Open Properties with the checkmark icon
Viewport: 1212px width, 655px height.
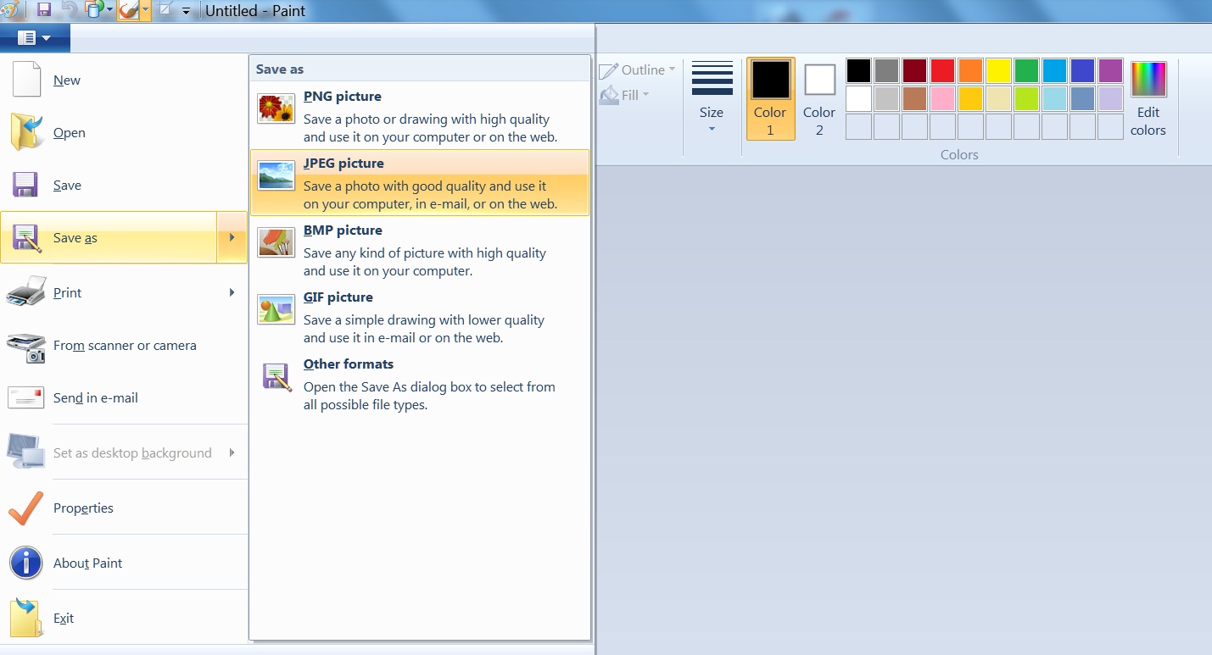click(83, 508)
